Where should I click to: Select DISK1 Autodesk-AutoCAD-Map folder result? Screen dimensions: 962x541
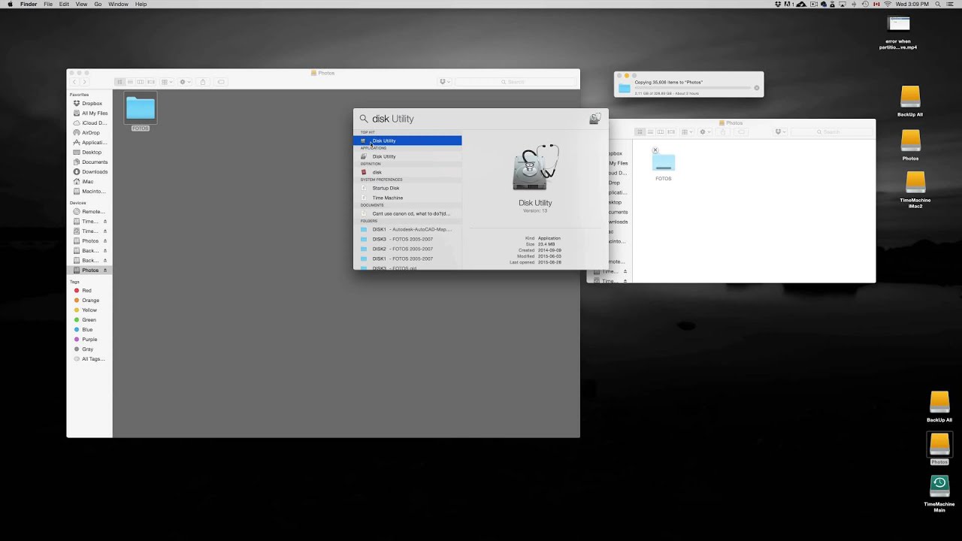click(x=407, y=229)
